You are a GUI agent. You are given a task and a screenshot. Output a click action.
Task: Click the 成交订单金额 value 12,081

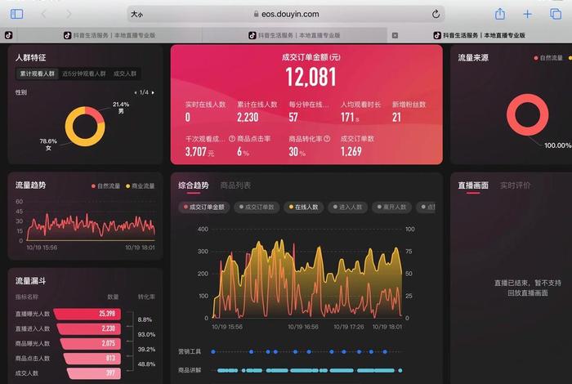point(311,77)
